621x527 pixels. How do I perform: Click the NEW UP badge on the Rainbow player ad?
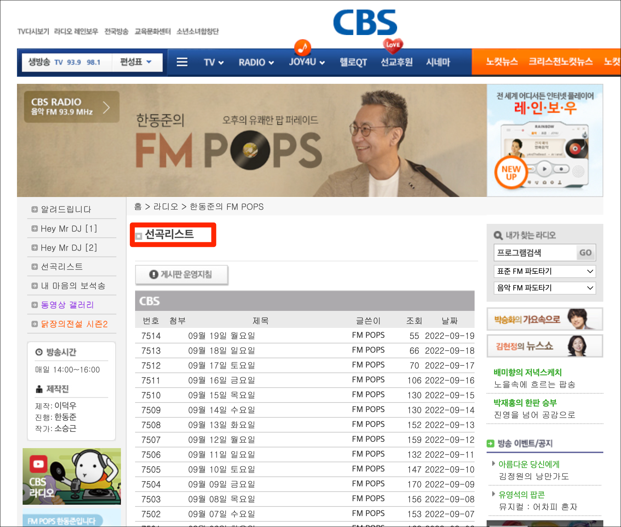click(511, 173)
